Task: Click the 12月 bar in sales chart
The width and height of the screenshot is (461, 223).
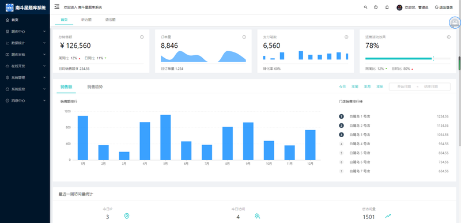Action: 310,145
